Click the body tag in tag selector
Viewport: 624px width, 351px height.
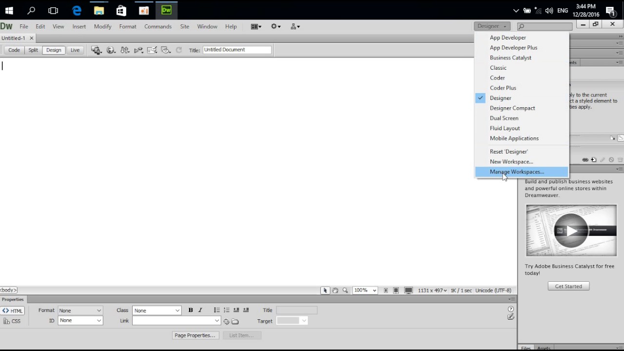tap(8, 291)
